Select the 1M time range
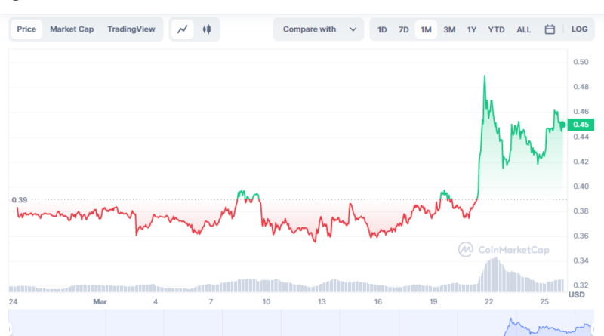The height and width of the screenshot is (336, 604). pos(426,29)
